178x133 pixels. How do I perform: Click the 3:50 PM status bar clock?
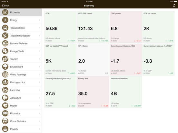(89, 2)
